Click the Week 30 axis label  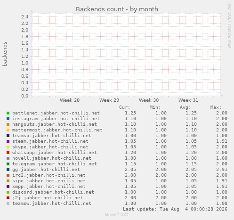(x=149, y=100)
